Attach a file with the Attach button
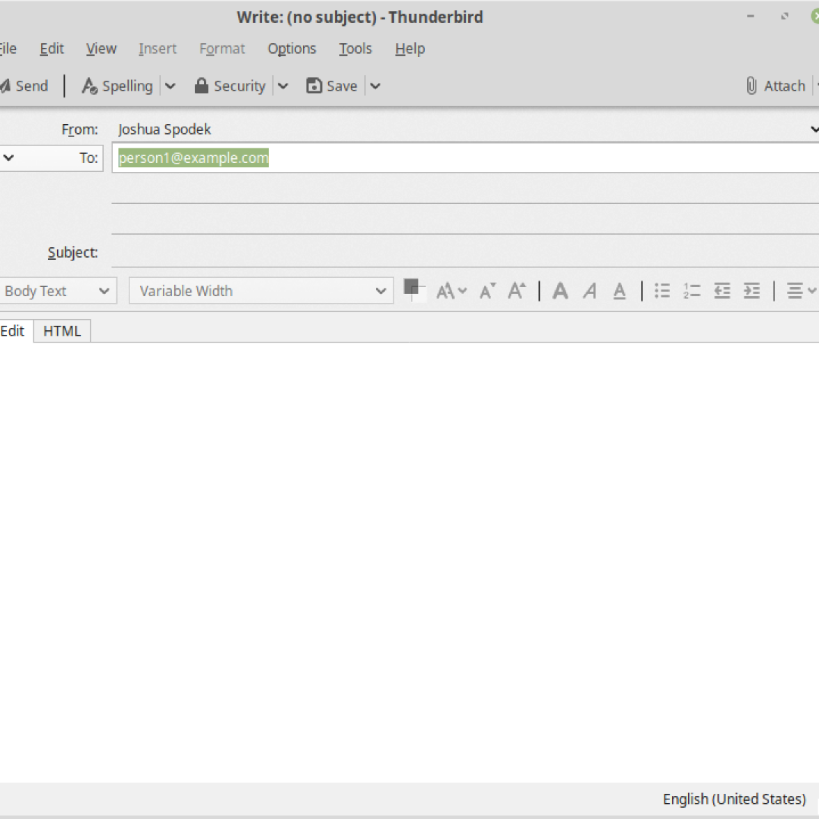The height and width of the screenshot is (819, 819). (x=775, y=86)
